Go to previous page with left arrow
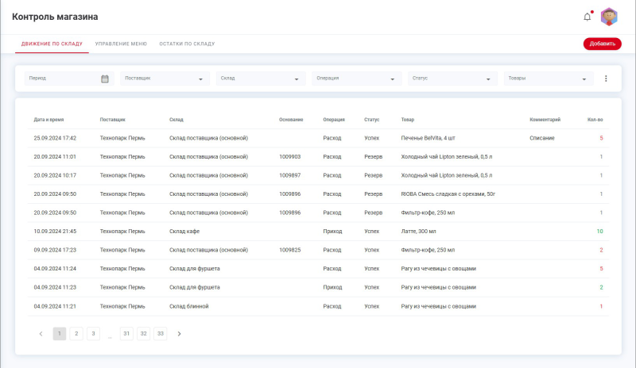The image size is (636, 368). [41, 334]
